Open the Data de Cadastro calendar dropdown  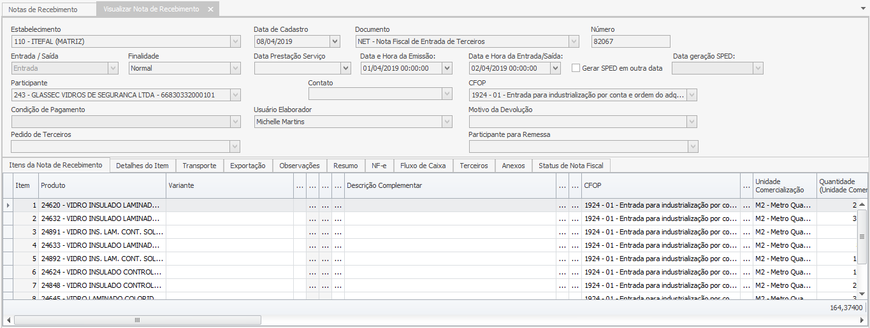(x=335, y=41)
